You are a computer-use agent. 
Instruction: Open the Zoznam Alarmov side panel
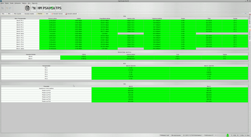click(250, 34)
